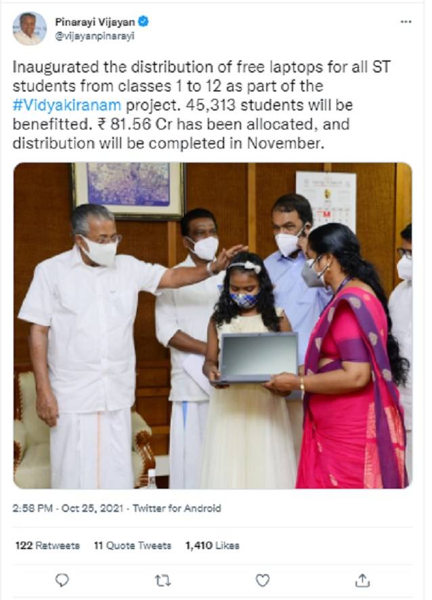Click the Pinarayi Vijayan display name
The width and height of the screenshot is (432, 600).
(x=95, y=22)
